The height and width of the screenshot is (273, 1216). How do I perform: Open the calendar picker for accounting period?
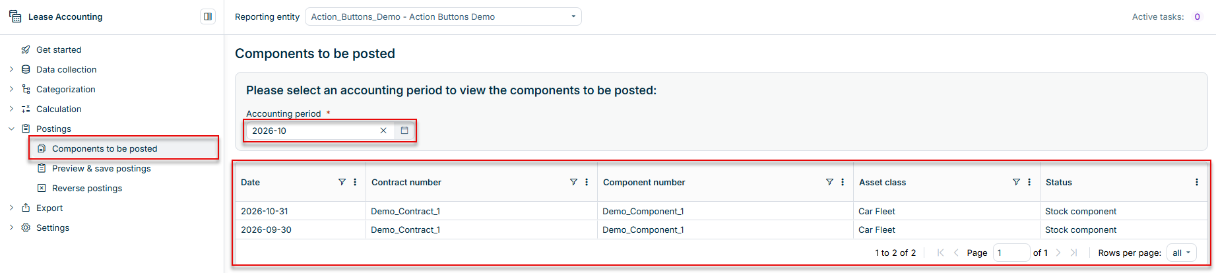coord(404,131)
